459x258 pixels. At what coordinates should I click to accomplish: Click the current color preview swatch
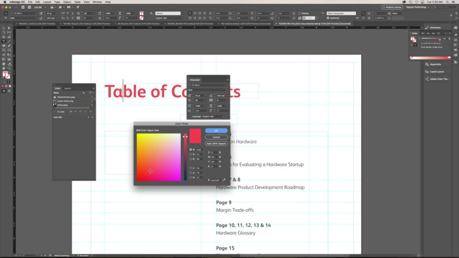[x=195, y=136]
